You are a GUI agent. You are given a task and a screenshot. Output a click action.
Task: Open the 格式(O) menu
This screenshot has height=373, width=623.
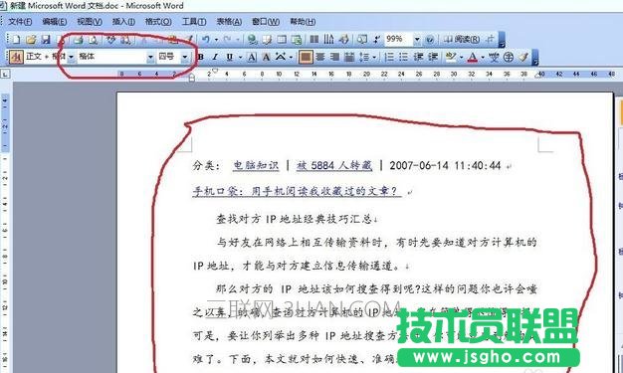(x=158, y=22)
